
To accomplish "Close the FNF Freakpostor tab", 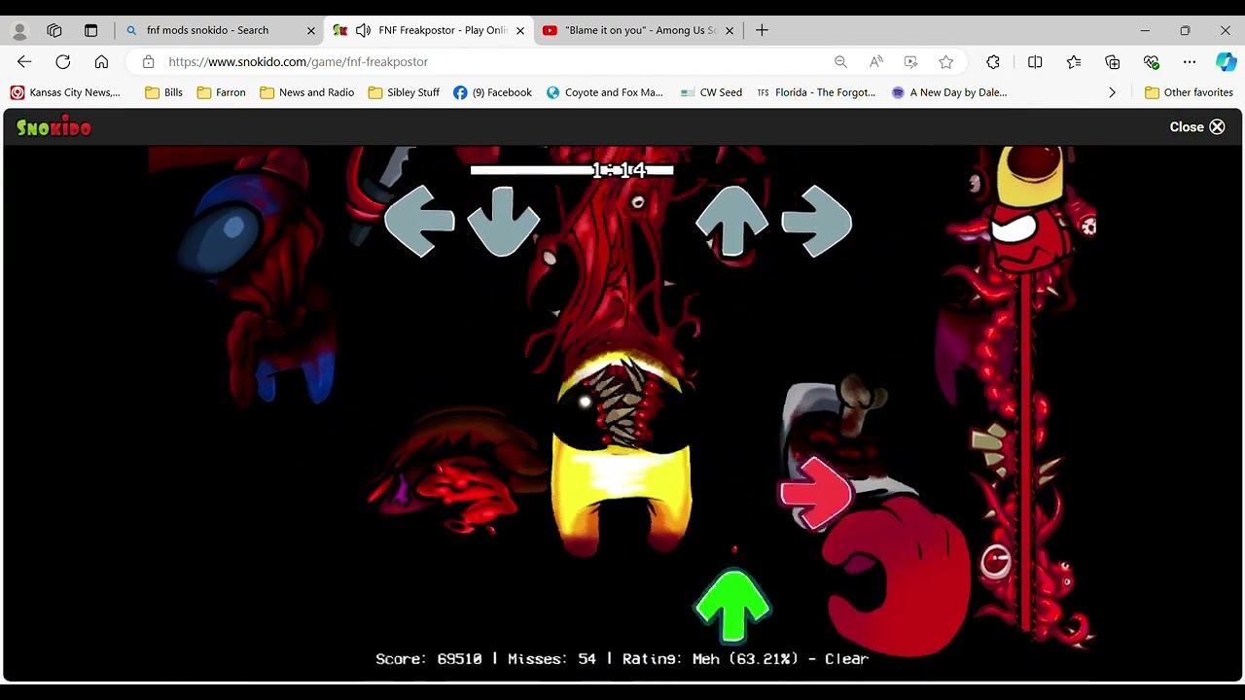I will pyautogui.click(x=520, y=30).
